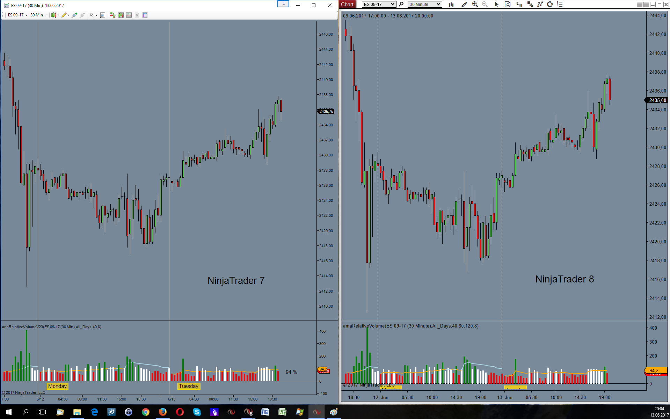Viewport: 670px width, 419px height.
Task: Open Indicators icon in NinjaTrader 8 toolbar
Action: (x=540, y=5)
